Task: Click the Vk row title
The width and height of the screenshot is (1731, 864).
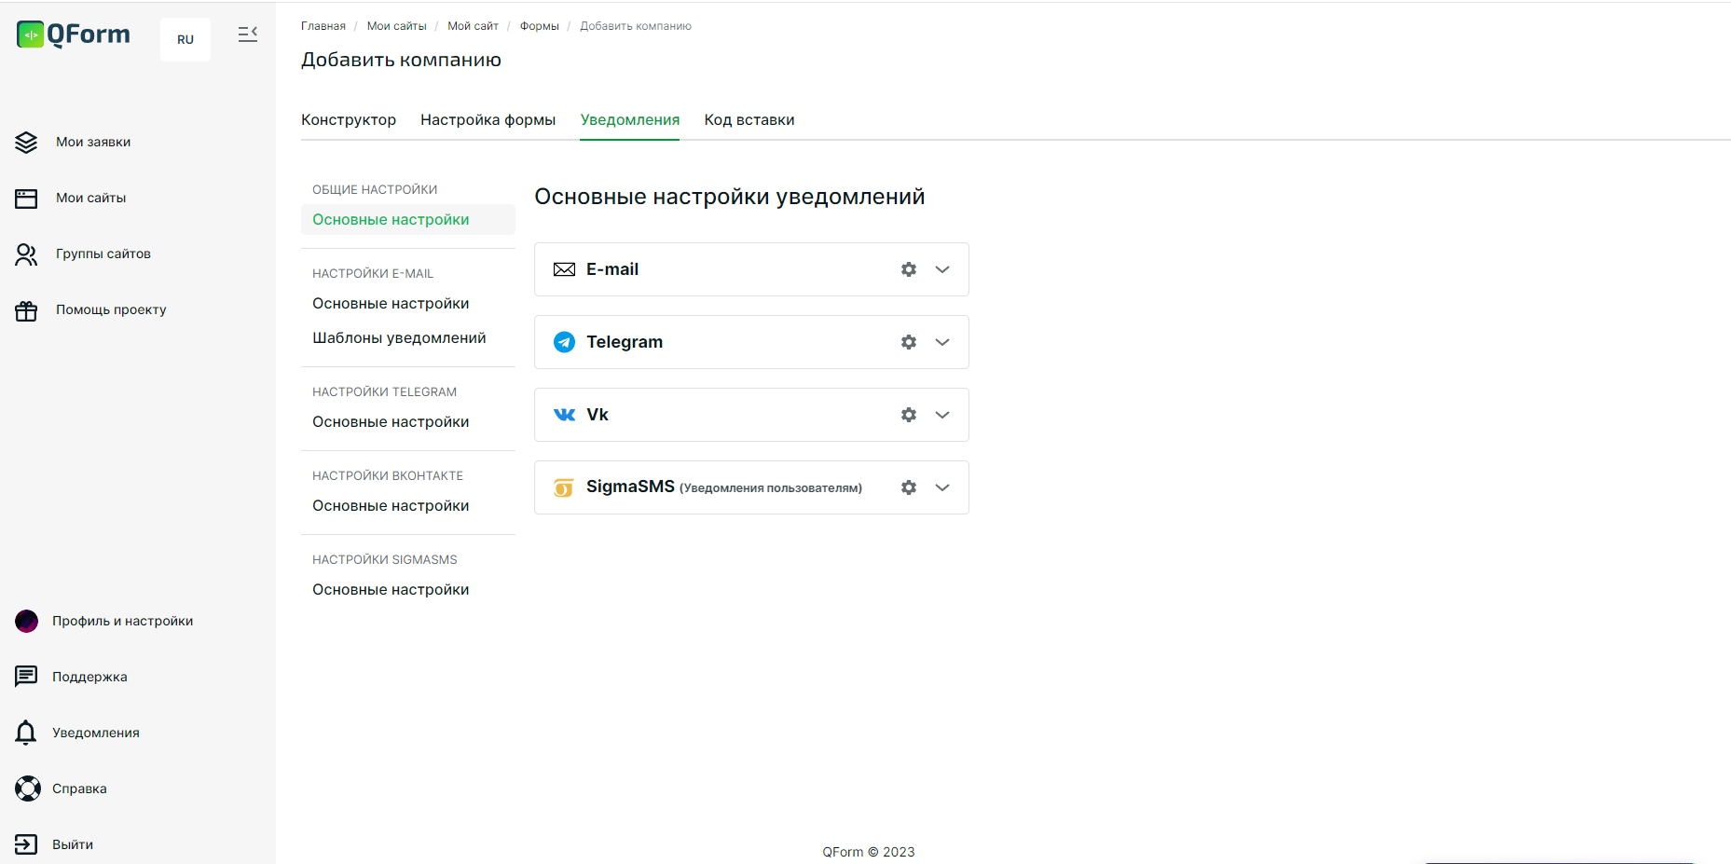Action: click(x=598, y=415)
